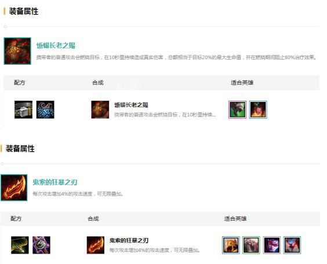
Task: Click the 配方 header in second table
Action: [16, 219]
